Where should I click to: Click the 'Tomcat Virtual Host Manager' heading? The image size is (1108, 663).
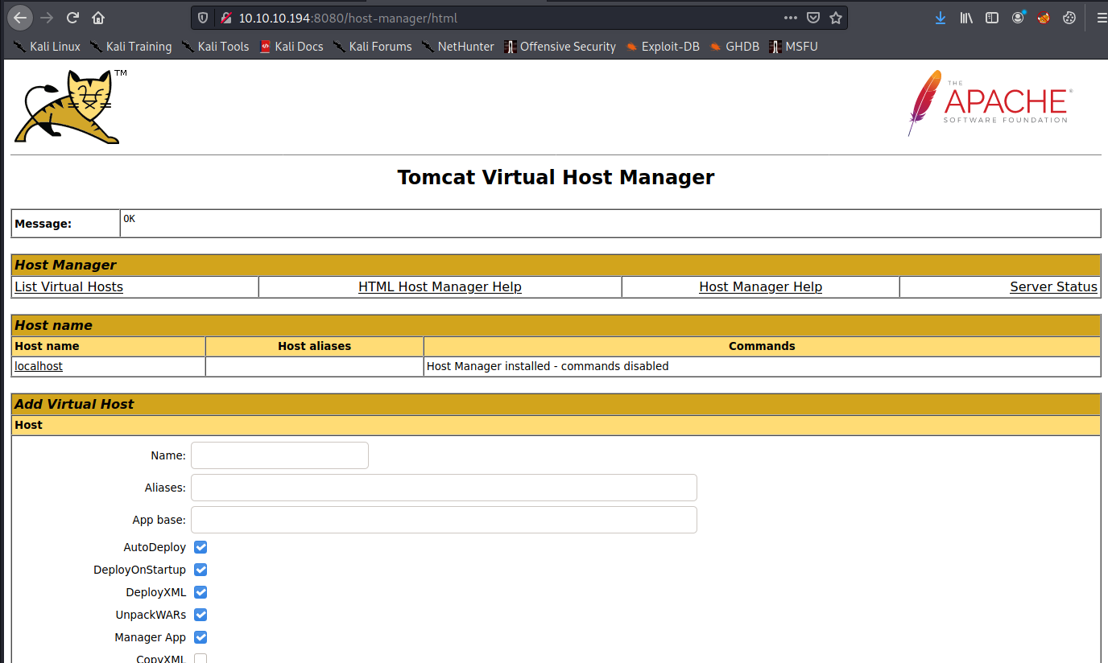point(556,177)
